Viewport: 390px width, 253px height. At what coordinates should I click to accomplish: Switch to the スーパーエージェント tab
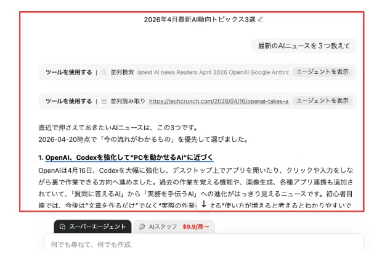coord(92,226)
